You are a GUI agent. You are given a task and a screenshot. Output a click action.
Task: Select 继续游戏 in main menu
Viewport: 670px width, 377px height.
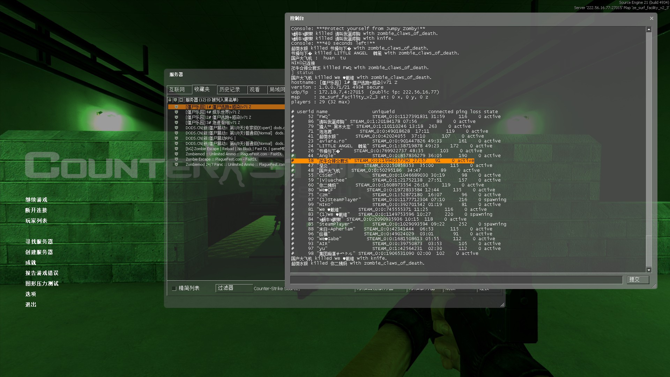click(36, 200)
